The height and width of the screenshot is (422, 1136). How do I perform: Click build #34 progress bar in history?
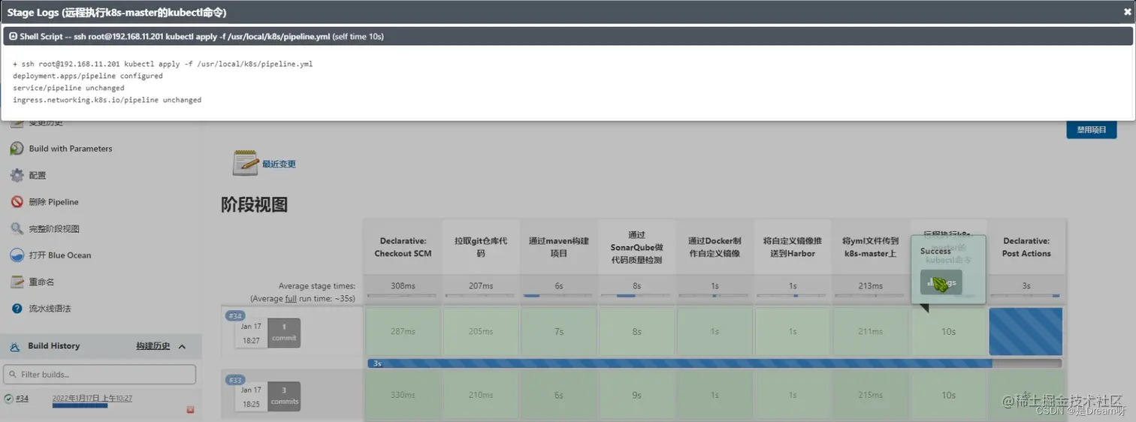point(80,405)
